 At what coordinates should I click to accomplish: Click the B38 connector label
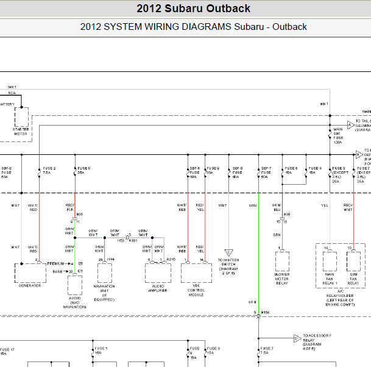click(x=287, y=214)
